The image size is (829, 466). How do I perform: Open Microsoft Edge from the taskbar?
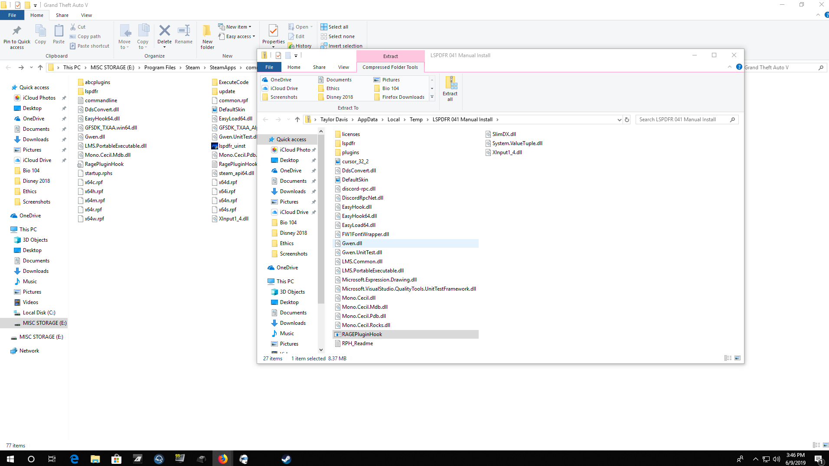74,459
